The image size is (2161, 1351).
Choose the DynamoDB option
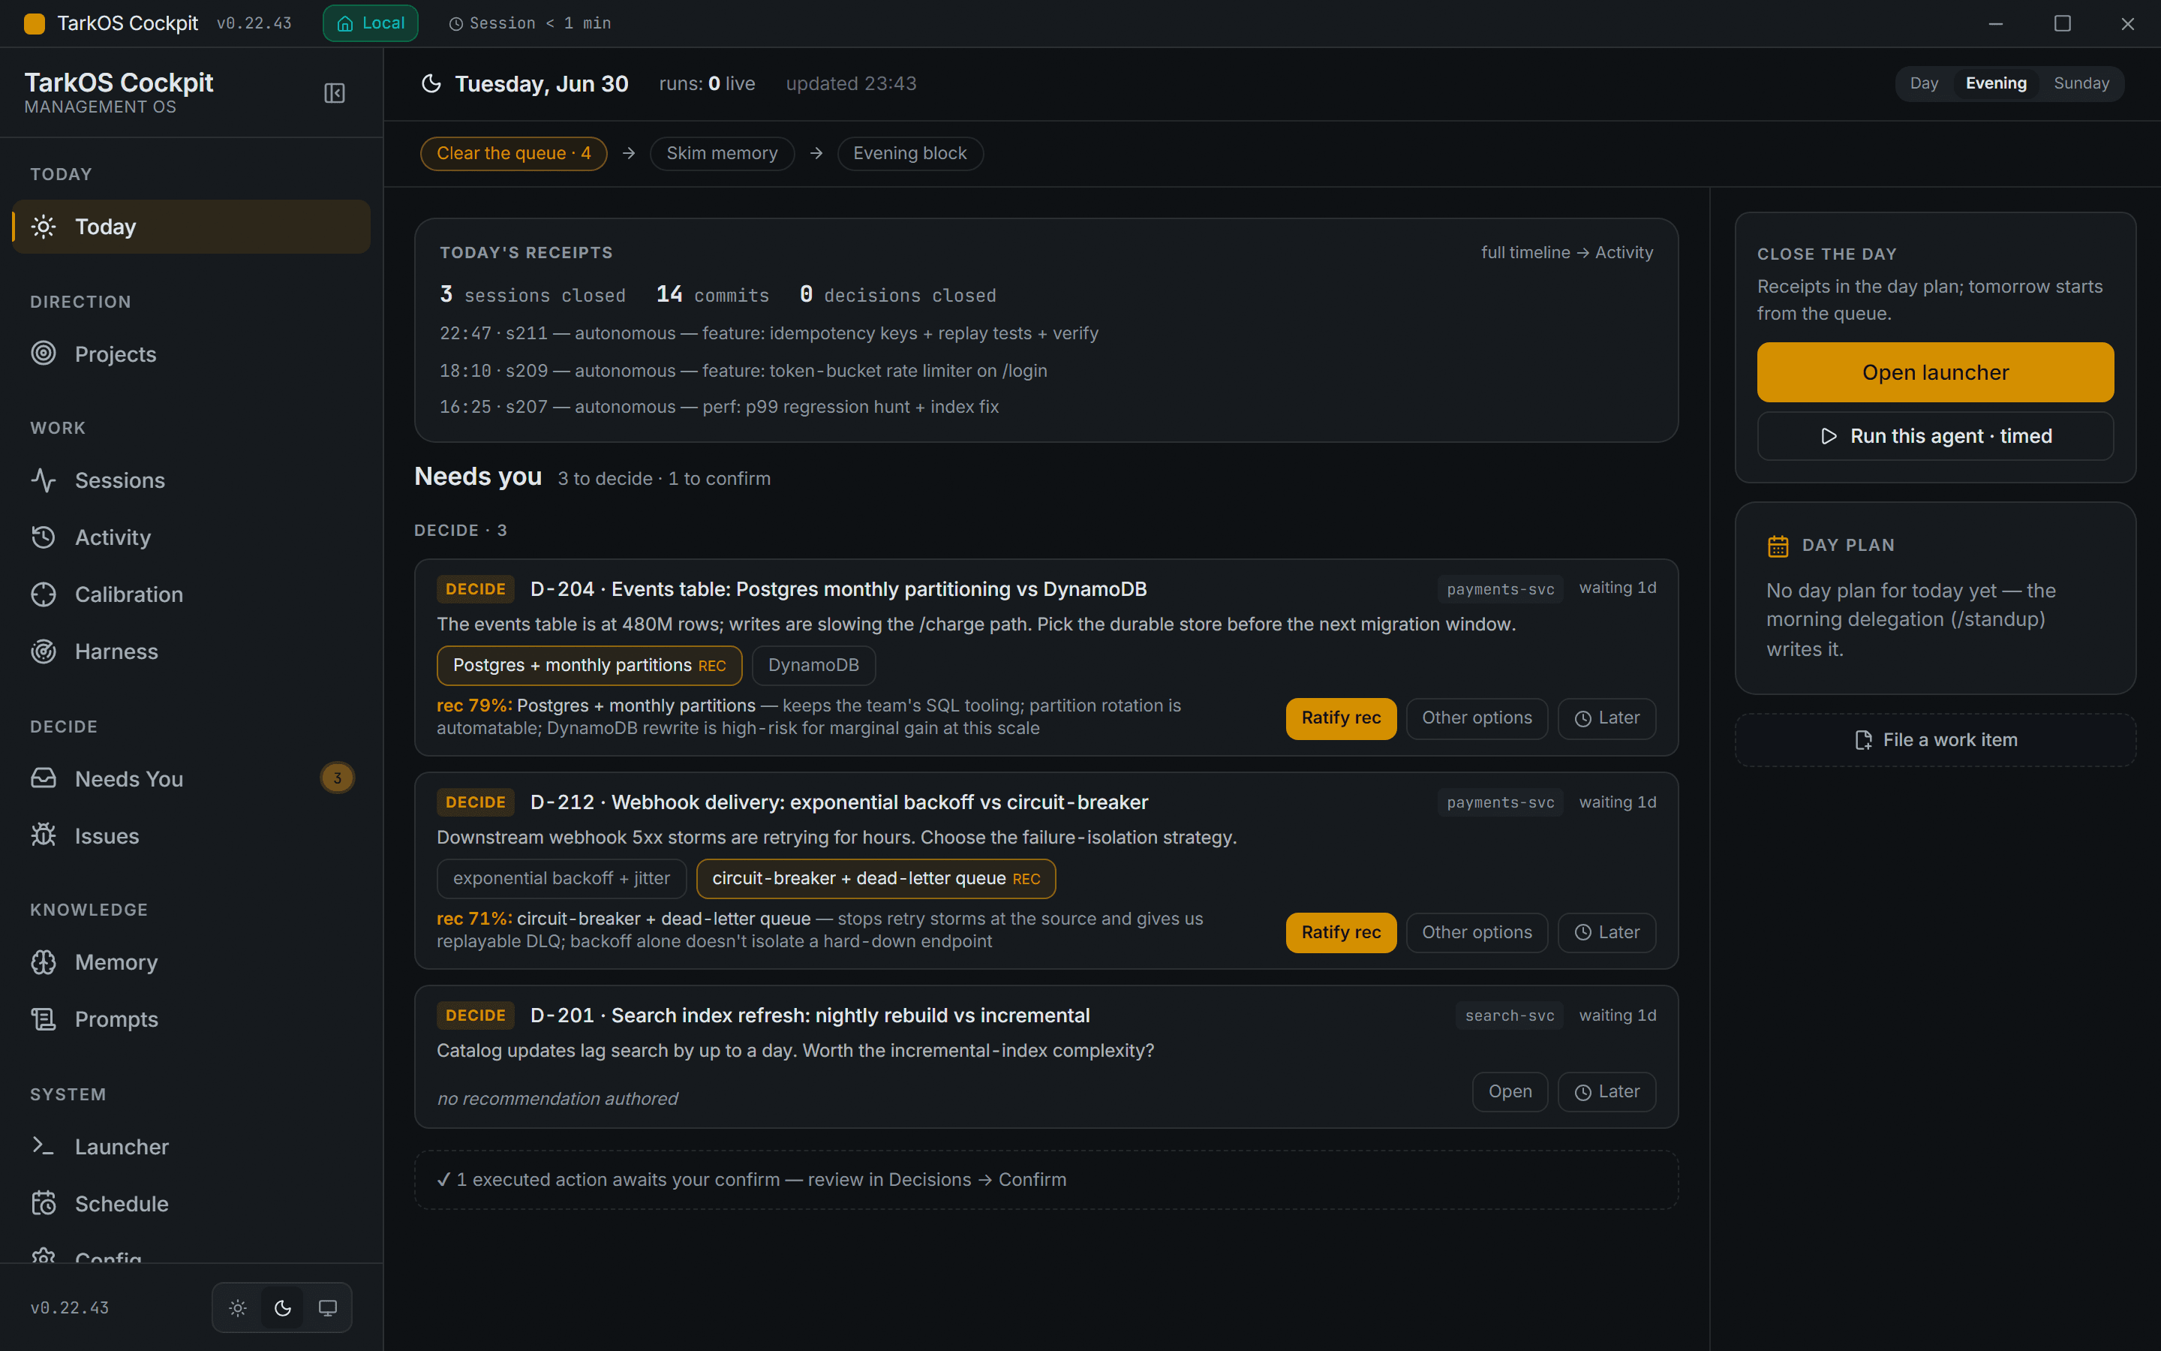(x=813, y=666)
